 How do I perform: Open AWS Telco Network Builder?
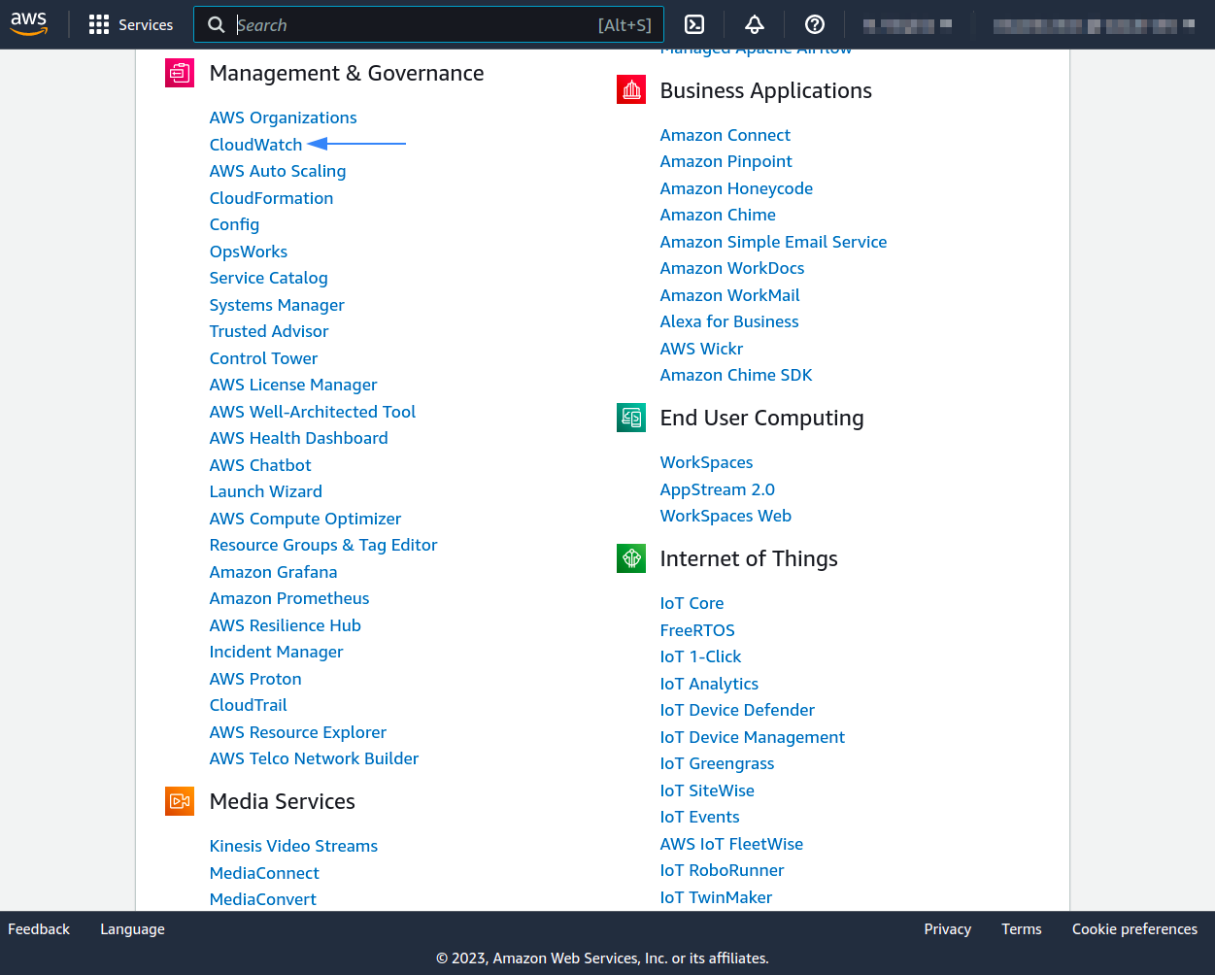click(x=314, y=758)
